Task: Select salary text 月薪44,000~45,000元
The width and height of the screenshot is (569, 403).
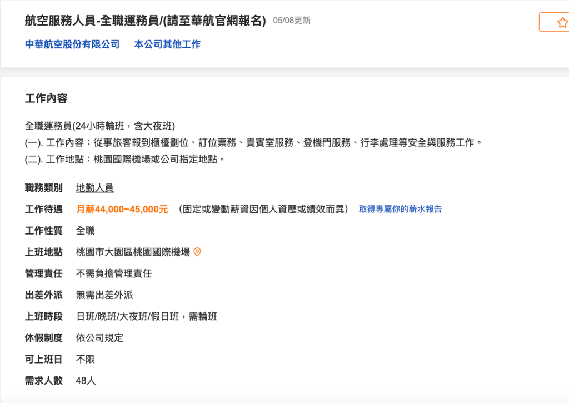Action: point(122,209)
